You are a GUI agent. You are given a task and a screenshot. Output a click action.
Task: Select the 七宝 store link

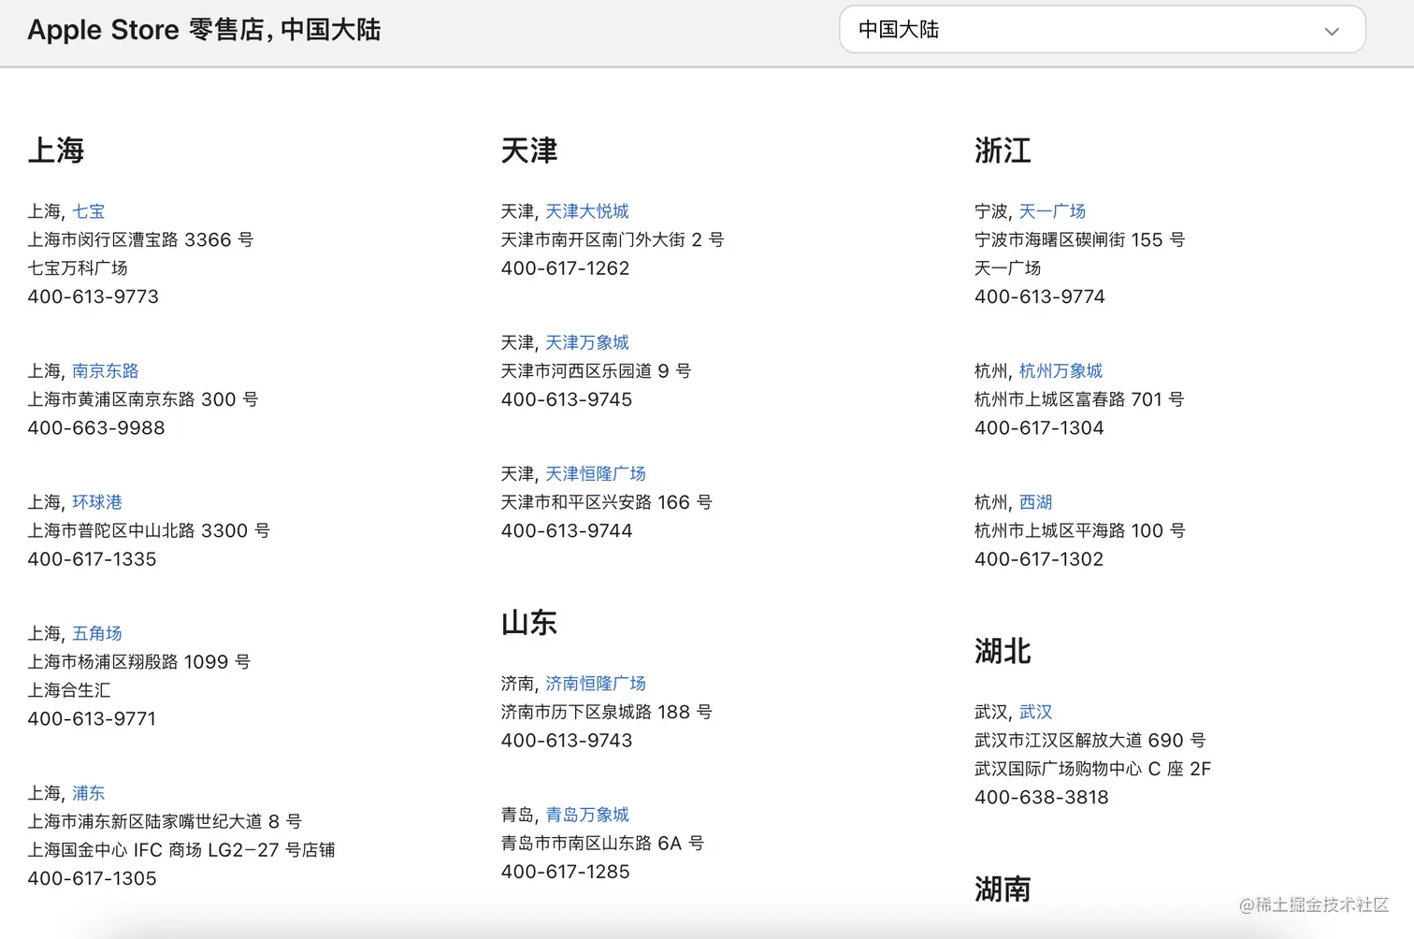[89, 211]
